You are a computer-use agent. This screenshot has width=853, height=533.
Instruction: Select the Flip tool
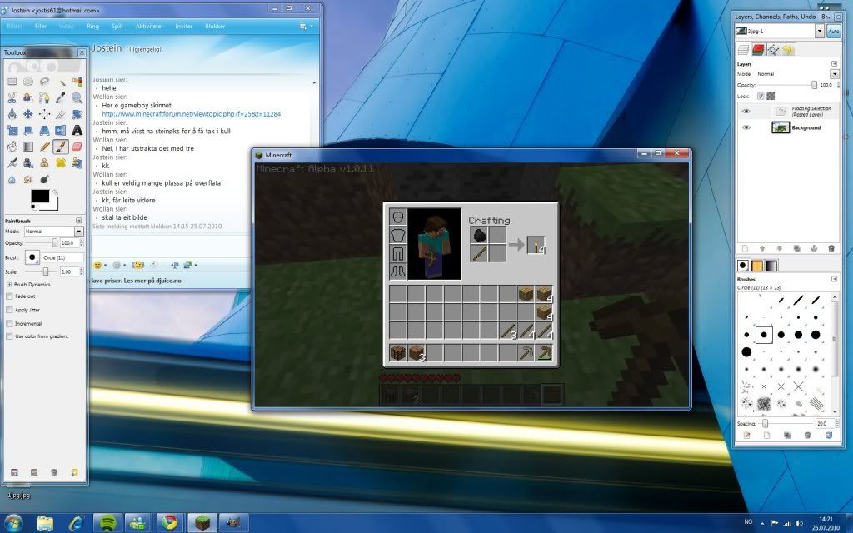61,131
